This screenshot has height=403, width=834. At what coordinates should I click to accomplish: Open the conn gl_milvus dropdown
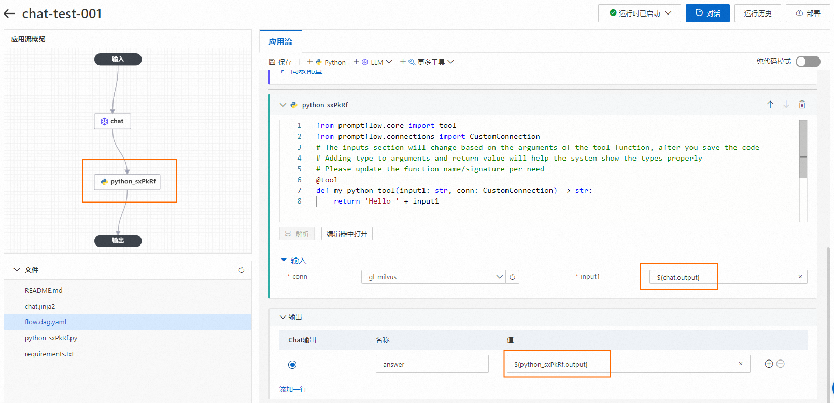(x=433, y=277)
